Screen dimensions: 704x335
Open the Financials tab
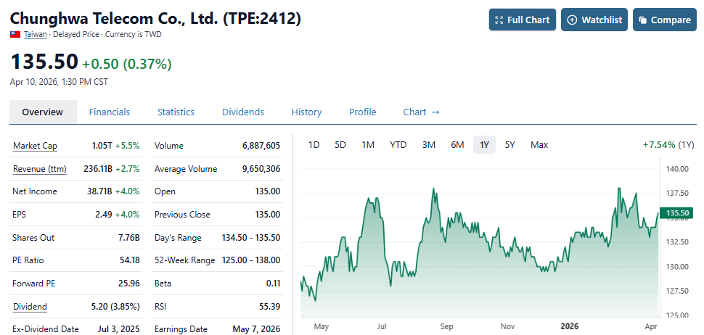pyautogui.click(x=110, y=112)
